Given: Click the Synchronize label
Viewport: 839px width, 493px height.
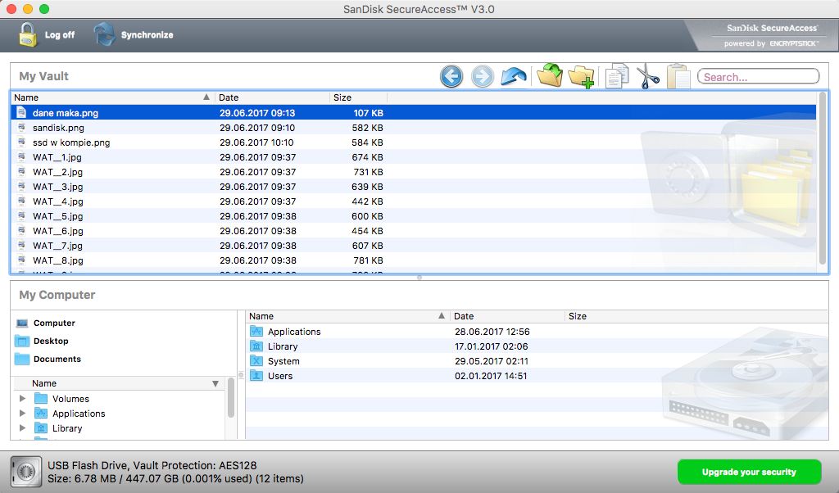Looking at the screenshot, I should point(147,34).
